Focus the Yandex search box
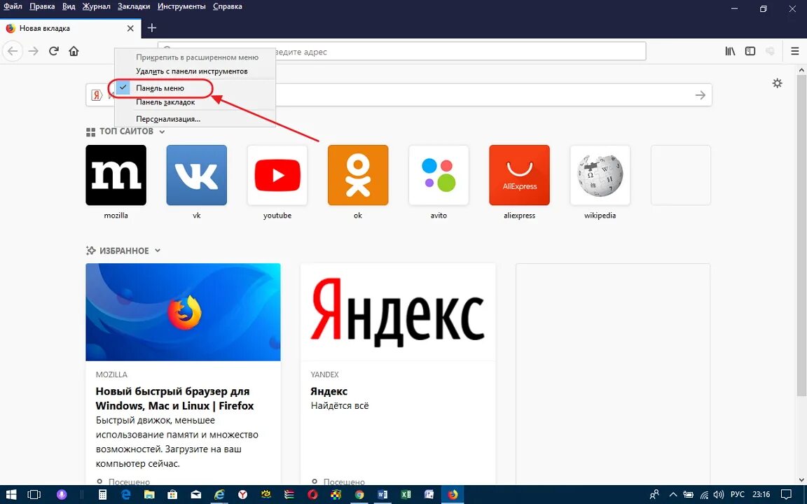807x504 pixels. click(399, 95)
